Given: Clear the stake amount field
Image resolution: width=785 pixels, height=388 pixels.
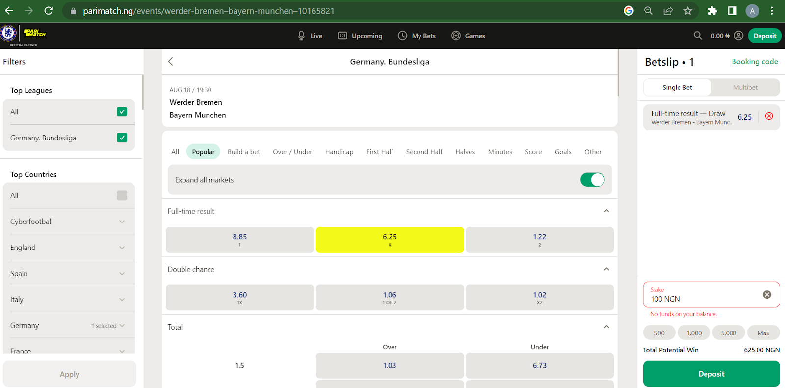Looking at the screenshot, I should point(767,294).
